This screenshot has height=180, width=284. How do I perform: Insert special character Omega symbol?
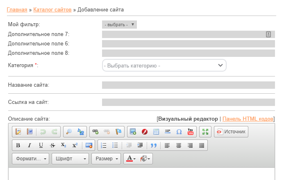[x=179, y=132]
